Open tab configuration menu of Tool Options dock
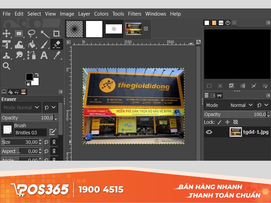 tap(61, 92)
